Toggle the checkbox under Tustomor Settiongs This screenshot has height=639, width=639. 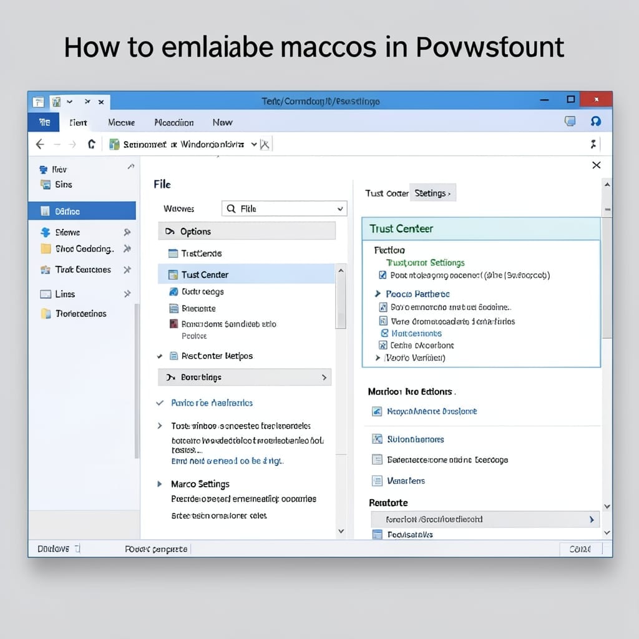click(383, 275)
